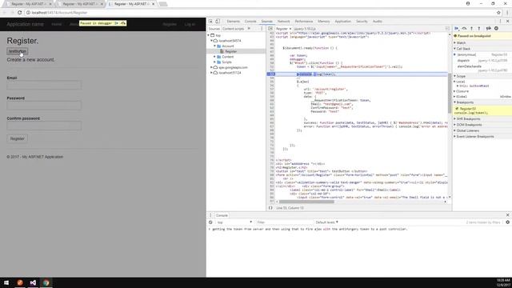The image size is (512, 288).
Task: Open Security tab in DevTools
Action: (362, 22)
